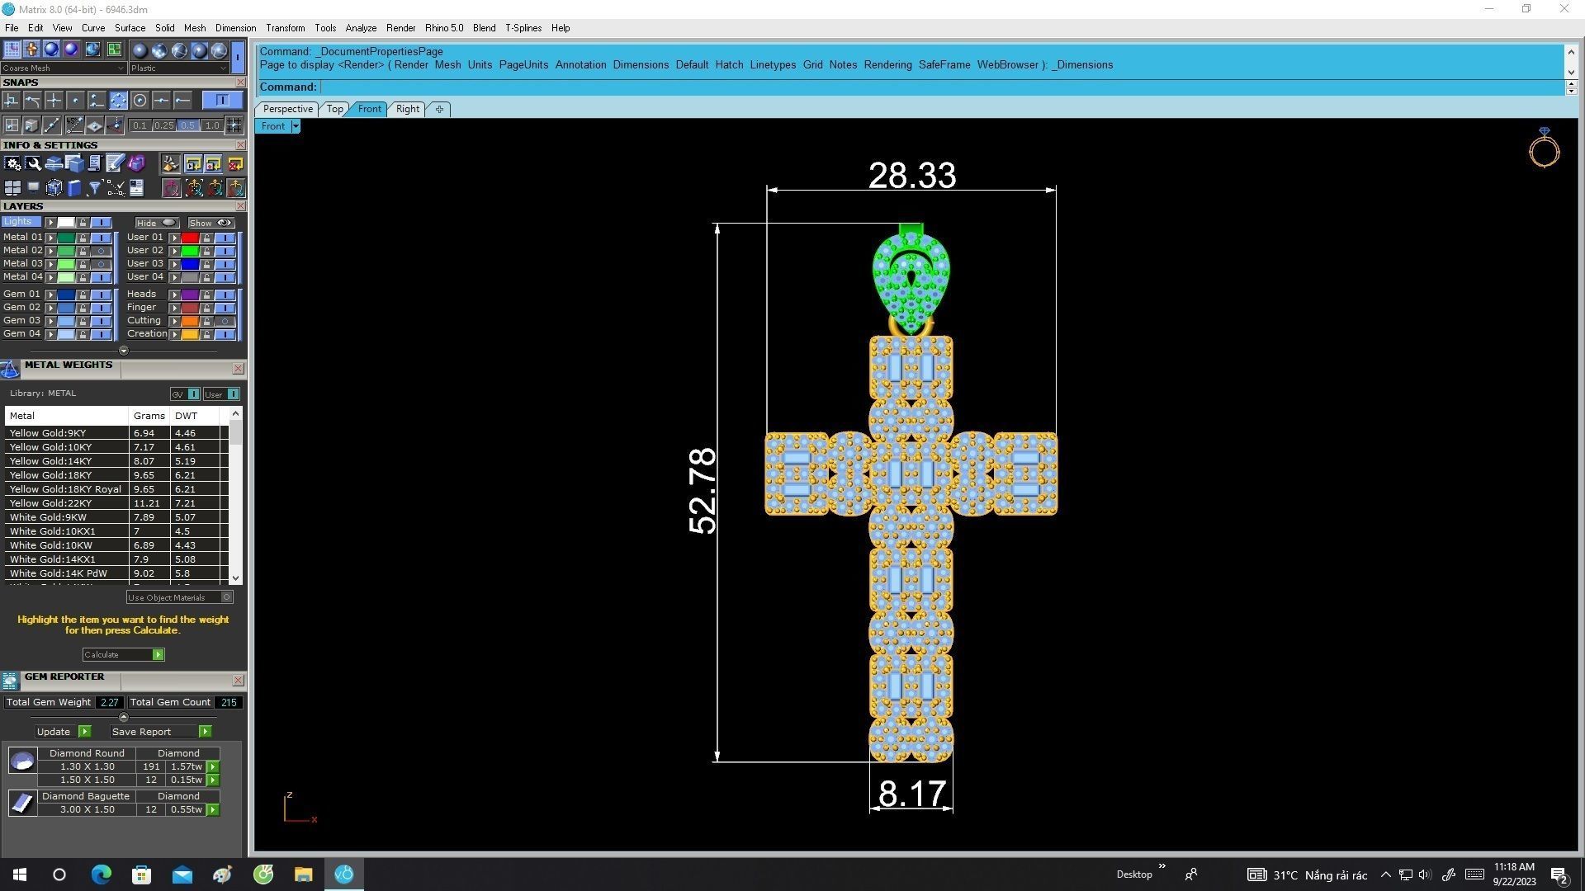Click the 45 degree angle snap icon
The height and width of the screenshot is (891, 1585).
(73, 125)
